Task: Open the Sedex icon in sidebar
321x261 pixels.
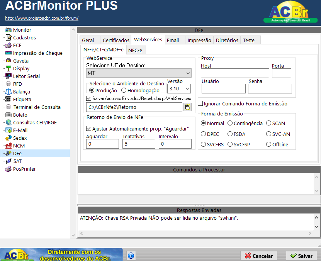Action: [8, 138]
